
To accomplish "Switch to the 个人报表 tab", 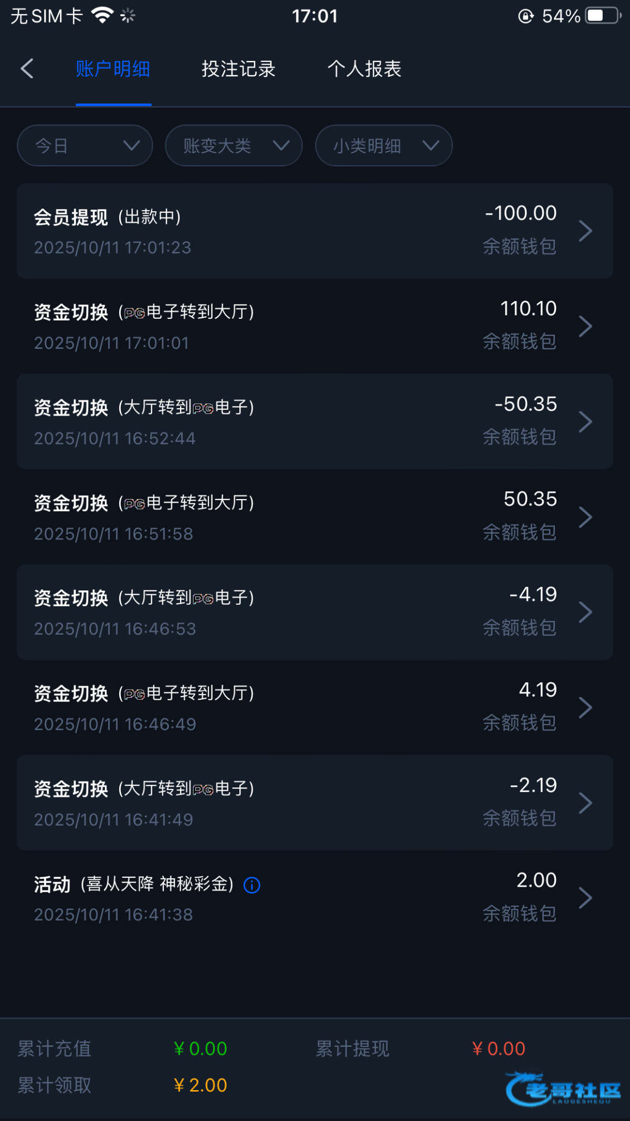I will tap(364, 69).
